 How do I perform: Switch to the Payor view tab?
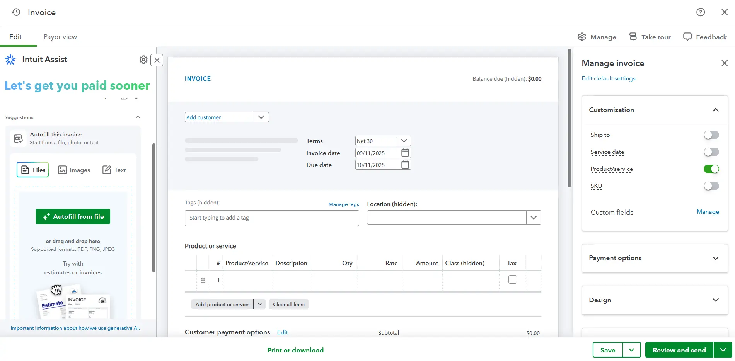click(60, 37)
